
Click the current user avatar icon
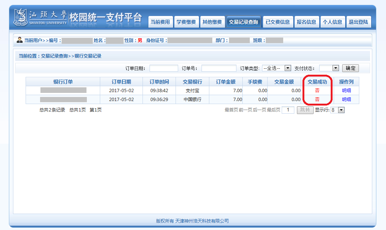click(x=20, y=40)
